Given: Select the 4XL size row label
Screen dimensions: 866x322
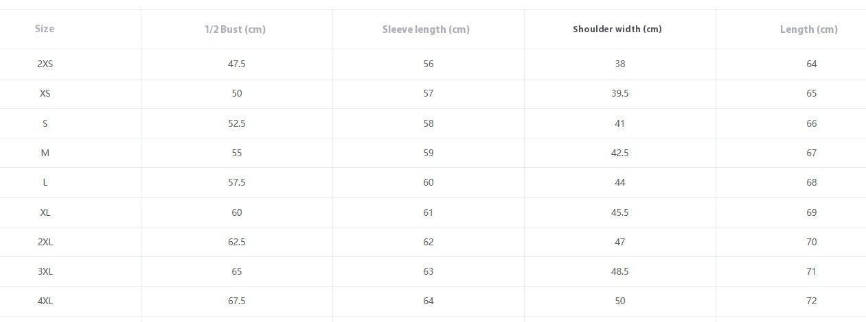Looking at the screenshot, I should tap(45, 301).
